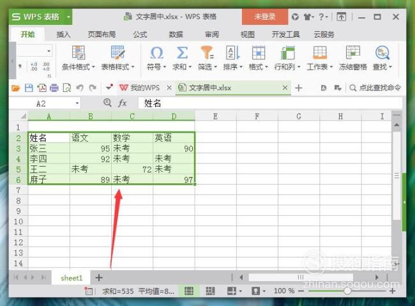This screenshot has height=306, width=415.
Task: Zoom in with the plus button
Action: [392, 291]
